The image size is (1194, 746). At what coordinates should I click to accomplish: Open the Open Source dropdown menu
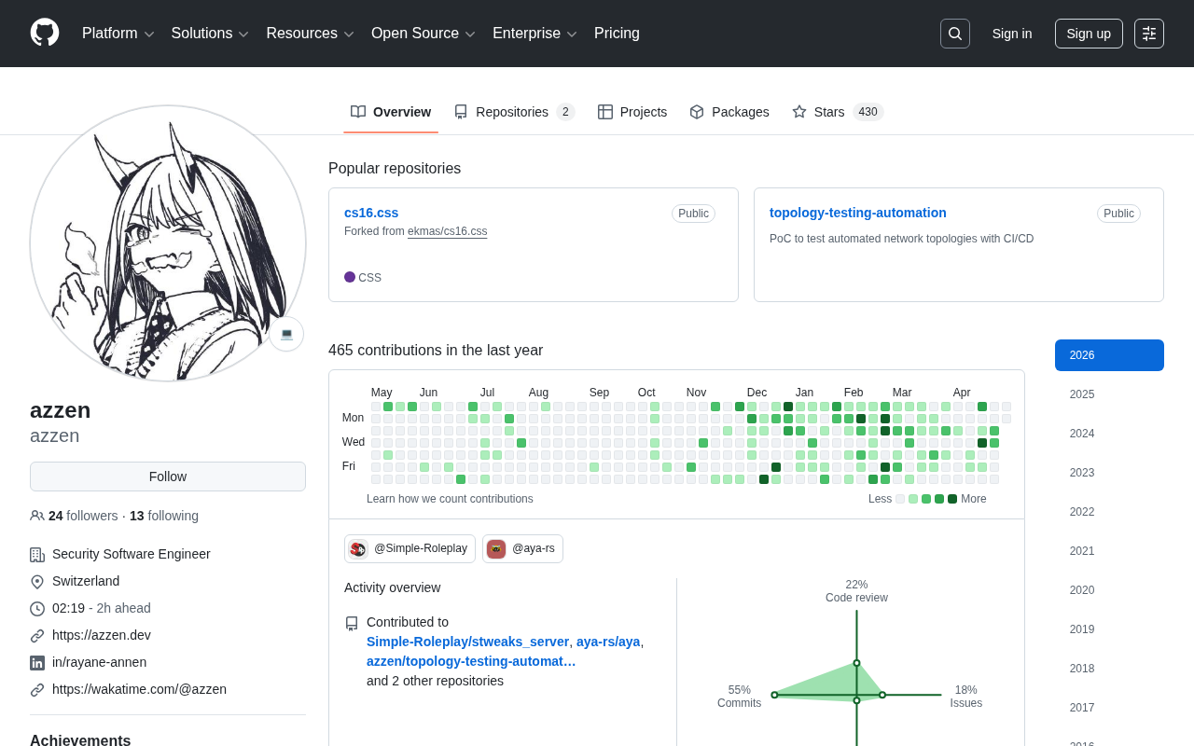[423, 34]
